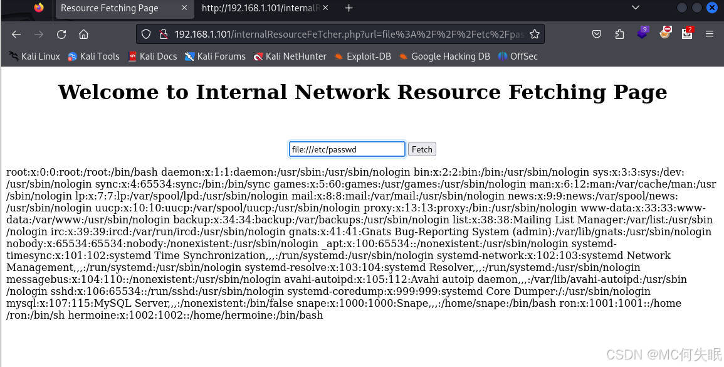Image resolution: width=724 pixels, height=367 pixels.
Task: Open Kali Linux bookmark
Action: (x=34, y=56)
